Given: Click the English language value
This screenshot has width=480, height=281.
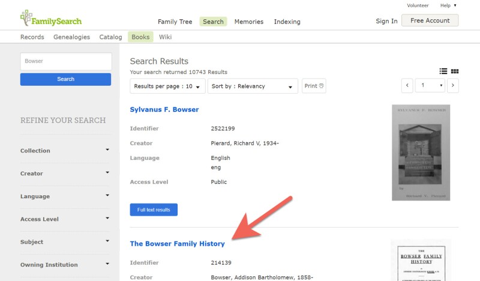Looking at the screenshot, I should 220,158.
